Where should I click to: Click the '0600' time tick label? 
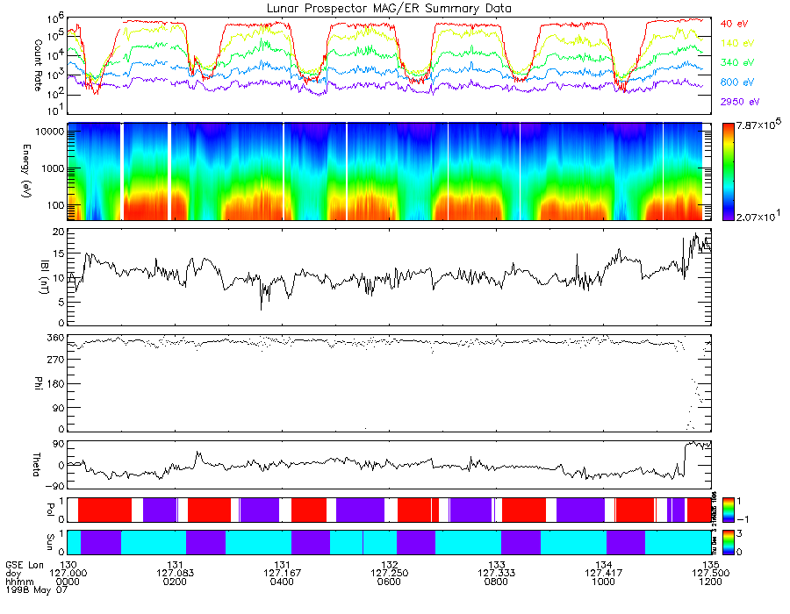[x=389, y=582]
